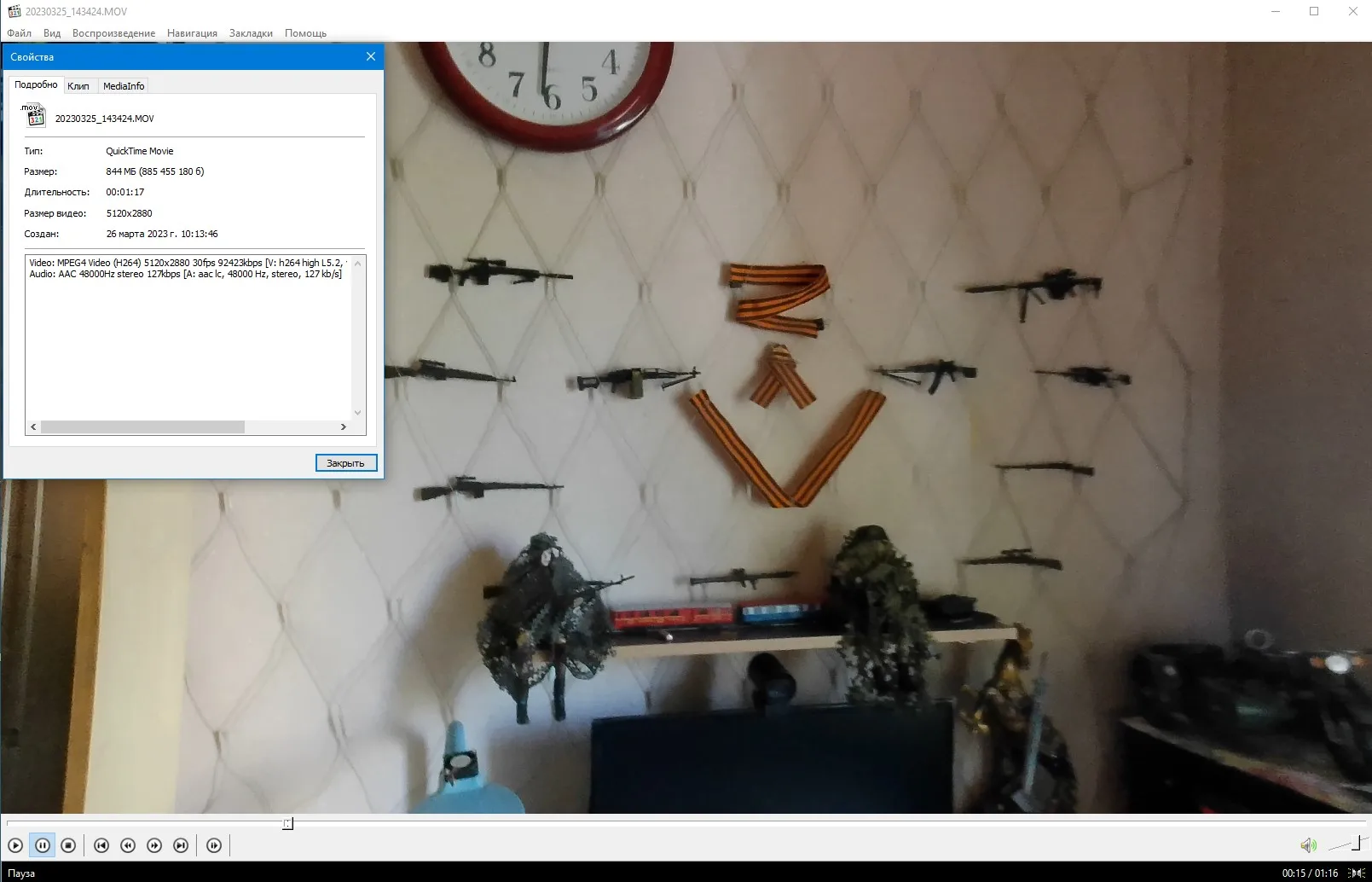Switch to the MediaInfo tab
This screenshot has width=1372, height=882.
coord(124,86)
